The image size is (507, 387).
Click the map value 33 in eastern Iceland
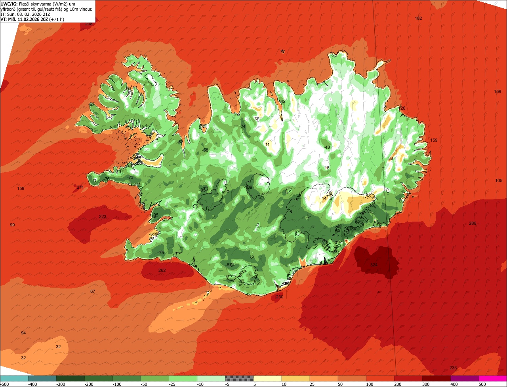[x=391, y=159]
